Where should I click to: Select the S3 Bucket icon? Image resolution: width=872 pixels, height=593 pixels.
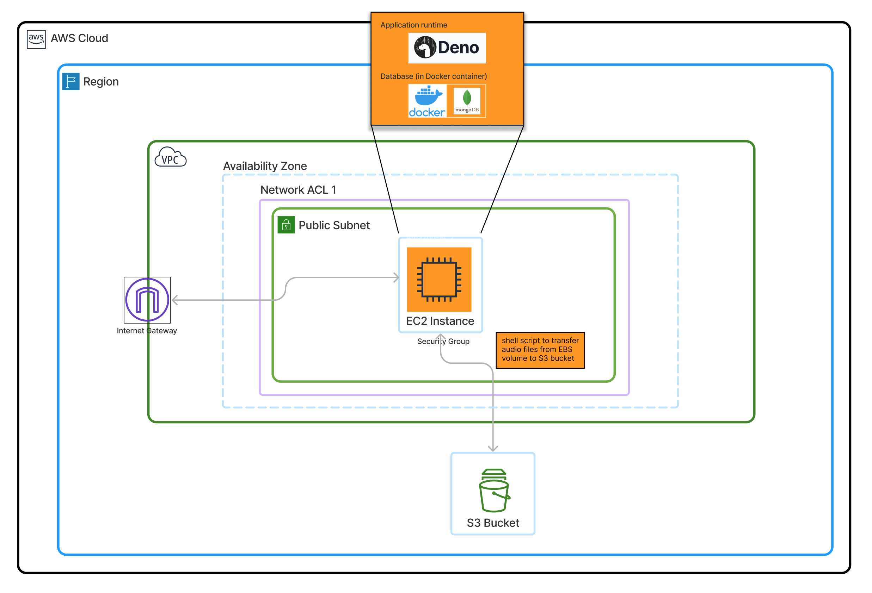pos(494,490)
